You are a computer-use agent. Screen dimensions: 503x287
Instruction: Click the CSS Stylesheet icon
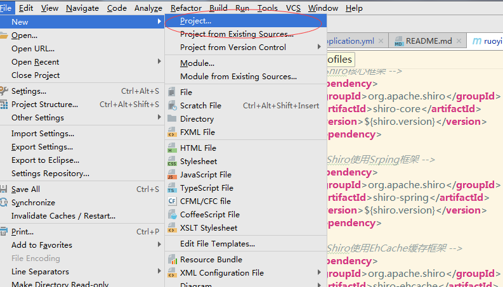(172, 161)
